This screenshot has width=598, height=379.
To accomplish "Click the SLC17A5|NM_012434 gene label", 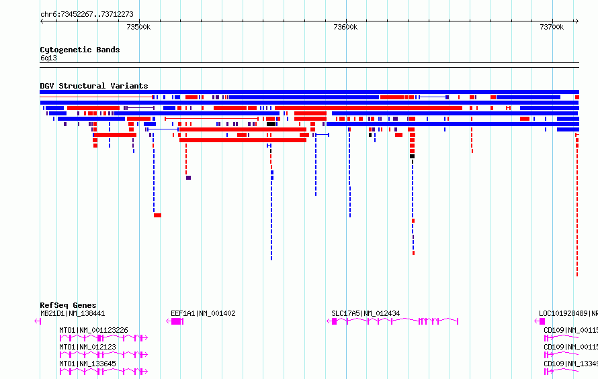I will (x=366, y=313).
